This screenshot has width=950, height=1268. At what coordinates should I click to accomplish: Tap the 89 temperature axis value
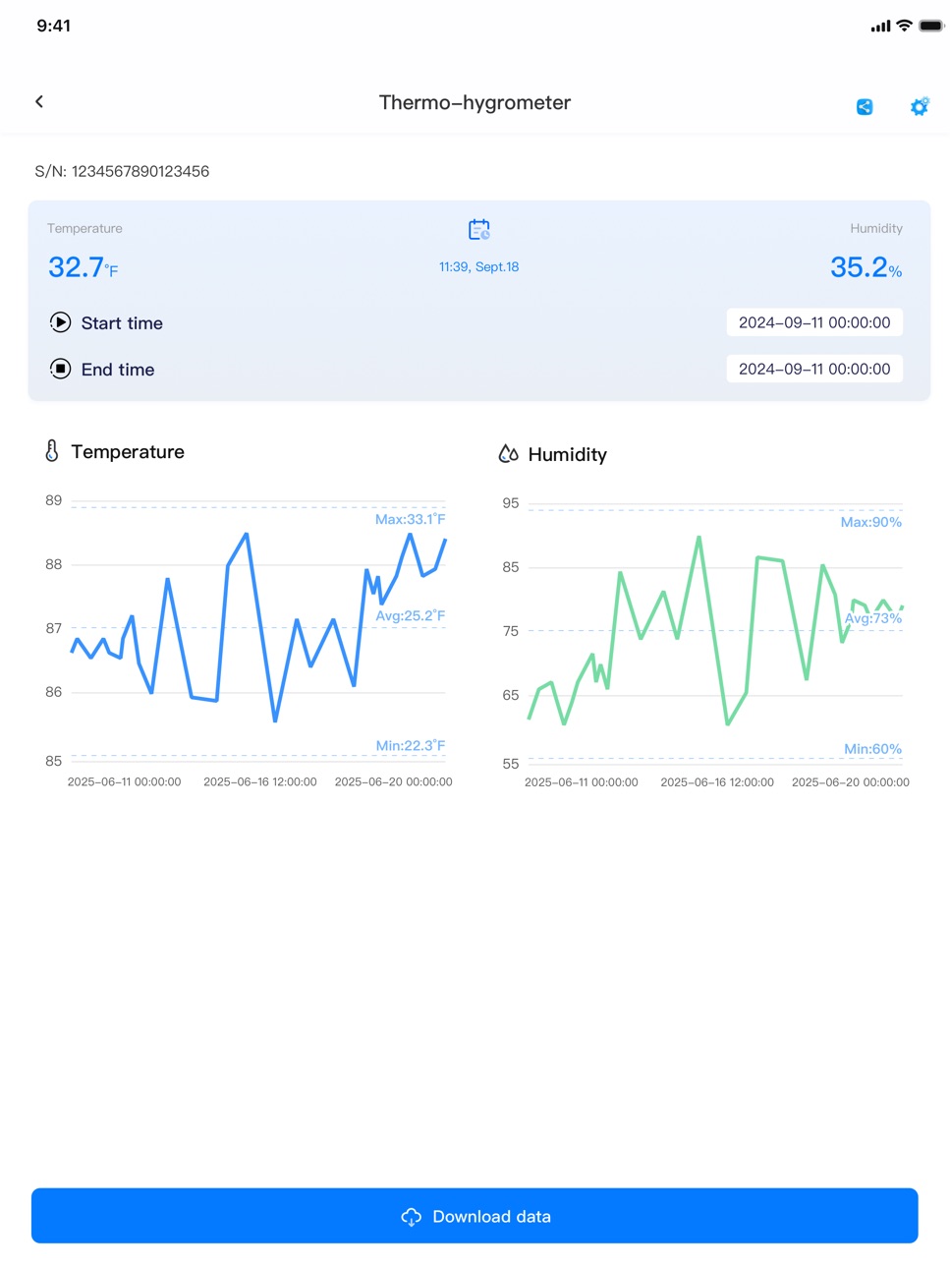(53, 500)
